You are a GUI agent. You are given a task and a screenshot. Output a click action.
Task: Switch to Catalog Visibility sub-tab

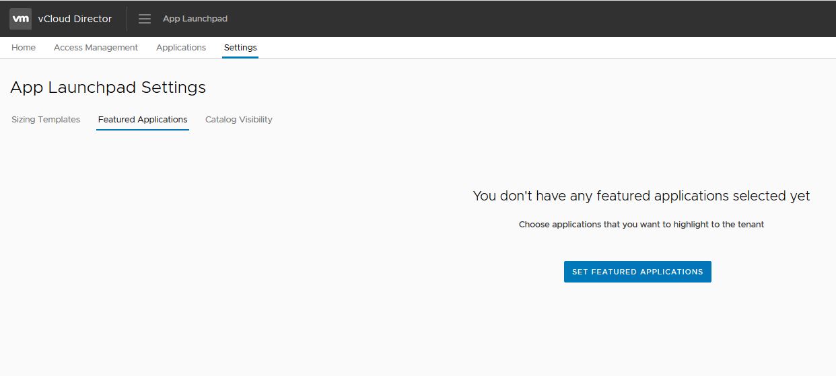click(239, 120)
